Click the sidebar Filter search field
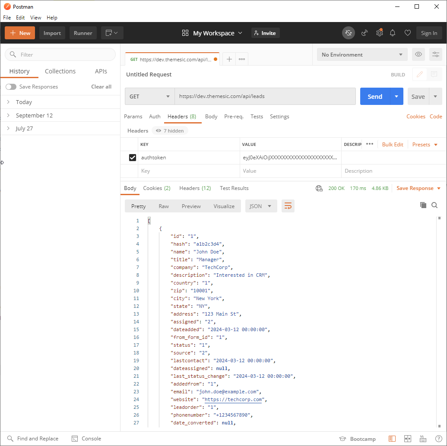The width and height of the screenshot is (447, 446). pyautogui.click(x=60, y=54)
